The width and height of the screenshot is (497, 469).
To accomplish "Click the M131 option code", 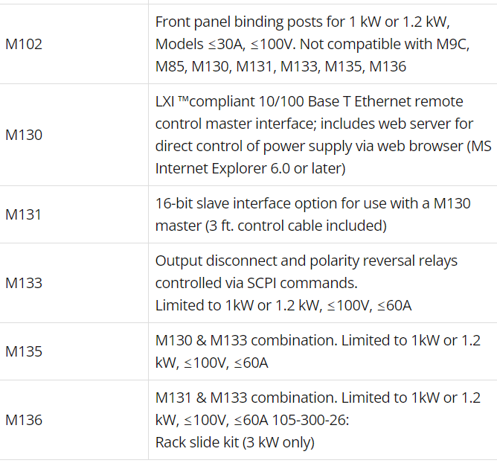I will tap(23, 214).
